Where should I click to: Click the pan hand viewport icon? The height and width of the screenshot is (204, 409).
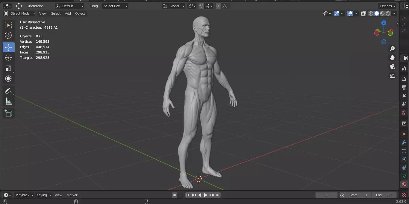pyautogui.click(x=392, y=58)
